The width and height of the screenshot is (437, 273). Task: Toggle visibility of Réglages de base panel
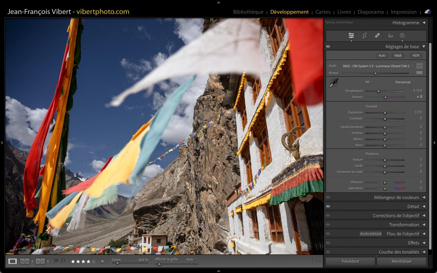[x=328, y=47]
